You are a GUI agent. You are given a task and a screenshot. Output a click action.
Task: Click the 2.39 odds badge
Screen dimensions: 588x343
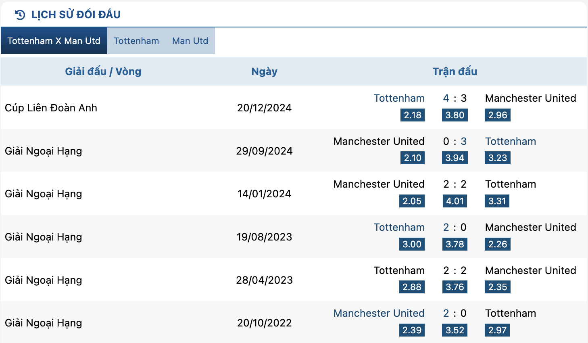[412, 330]
